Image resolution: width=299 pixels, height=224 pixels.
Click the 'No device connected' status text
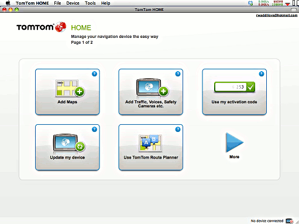click(x=267, y=221)
